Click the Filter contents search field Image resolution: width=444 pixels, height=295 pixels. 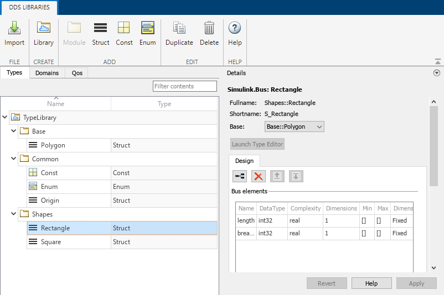coord(185,86)
